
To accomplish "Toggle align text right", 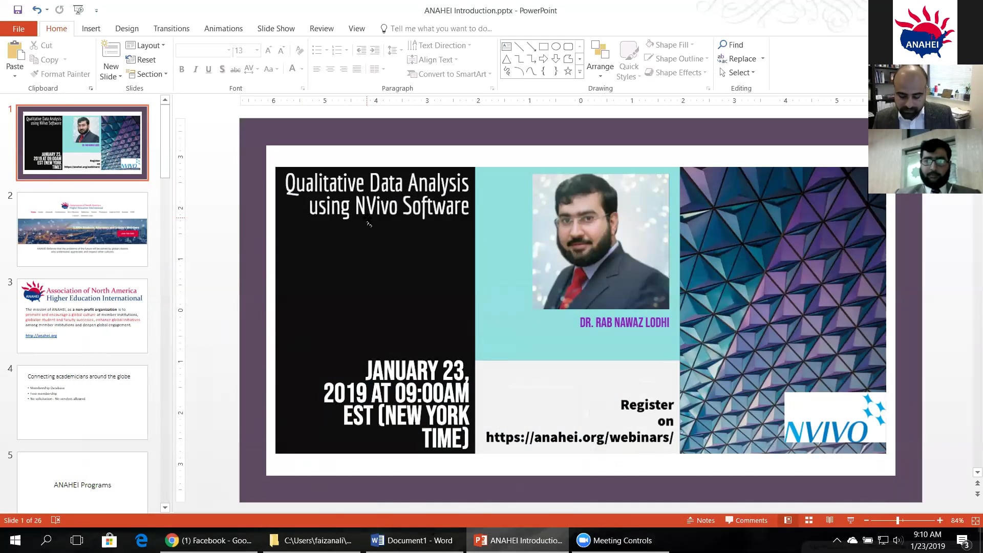I will coord(344,69).
